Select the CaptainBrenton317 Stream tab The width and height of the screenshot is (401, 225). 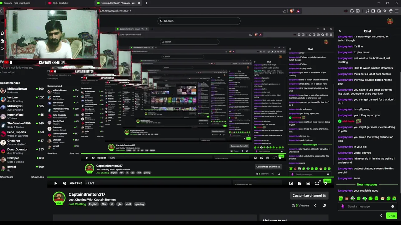pyautogui.click(x=119, y=3)
